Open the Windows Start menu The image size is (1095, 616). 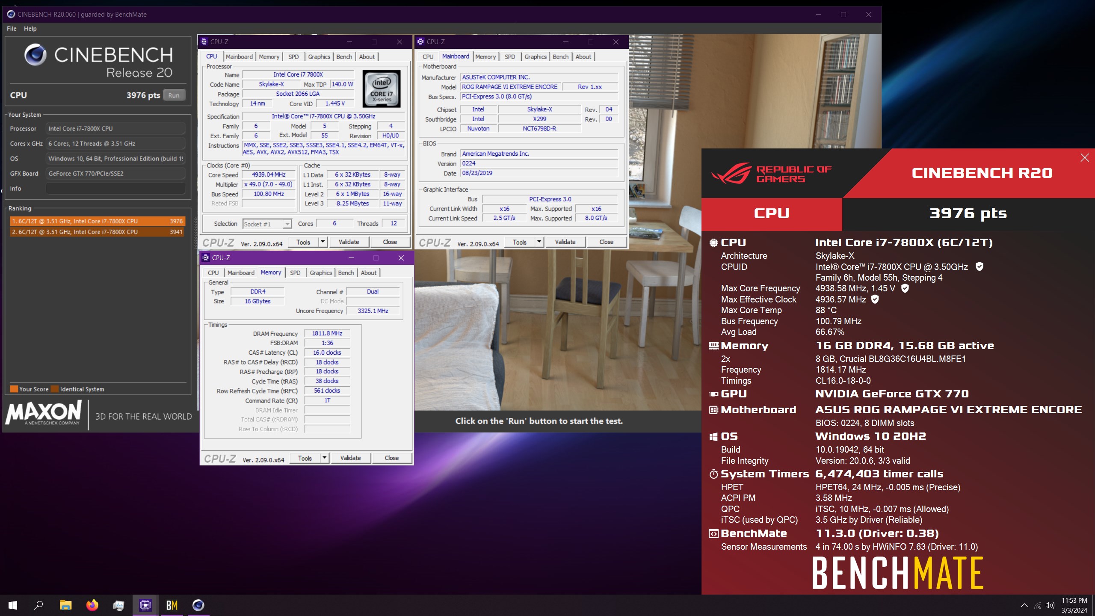13,605
